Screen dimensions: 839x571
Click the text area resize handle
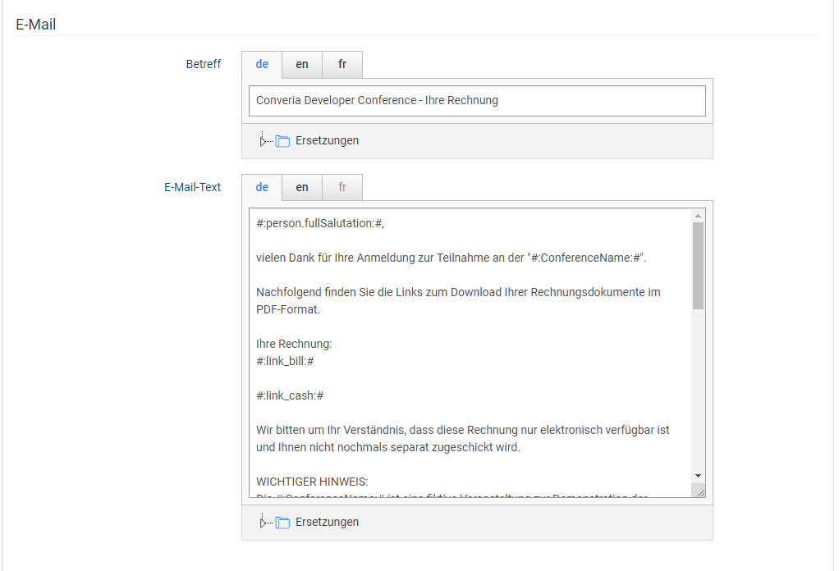pos(699,491)
